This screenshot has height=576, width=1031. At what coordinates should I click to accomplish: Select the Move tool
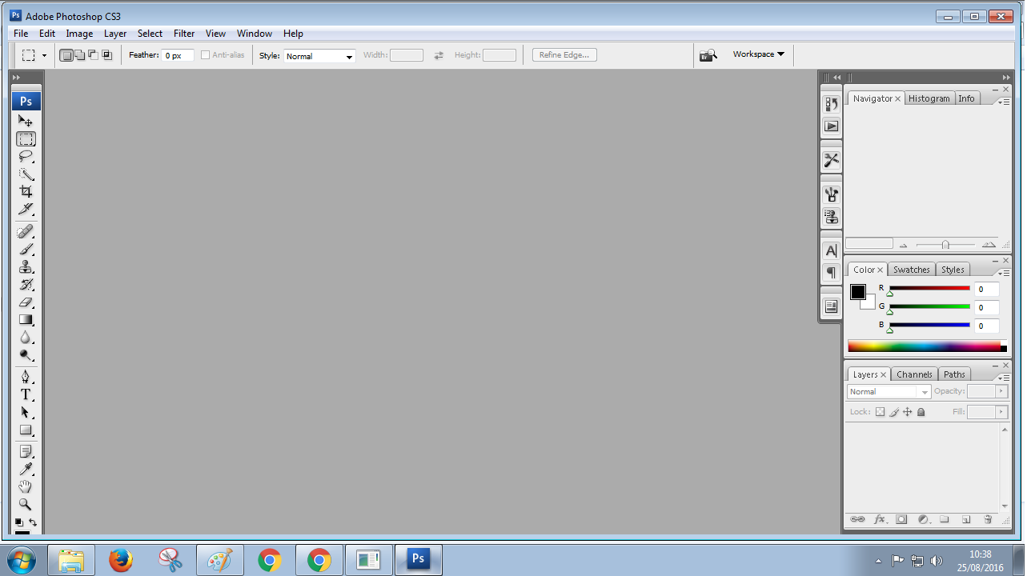[x=26, y=122]
